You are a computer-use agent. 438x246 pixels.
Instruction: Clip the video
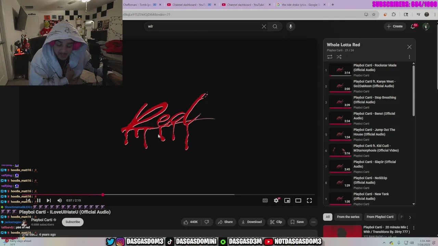click(x=276, y=222)
